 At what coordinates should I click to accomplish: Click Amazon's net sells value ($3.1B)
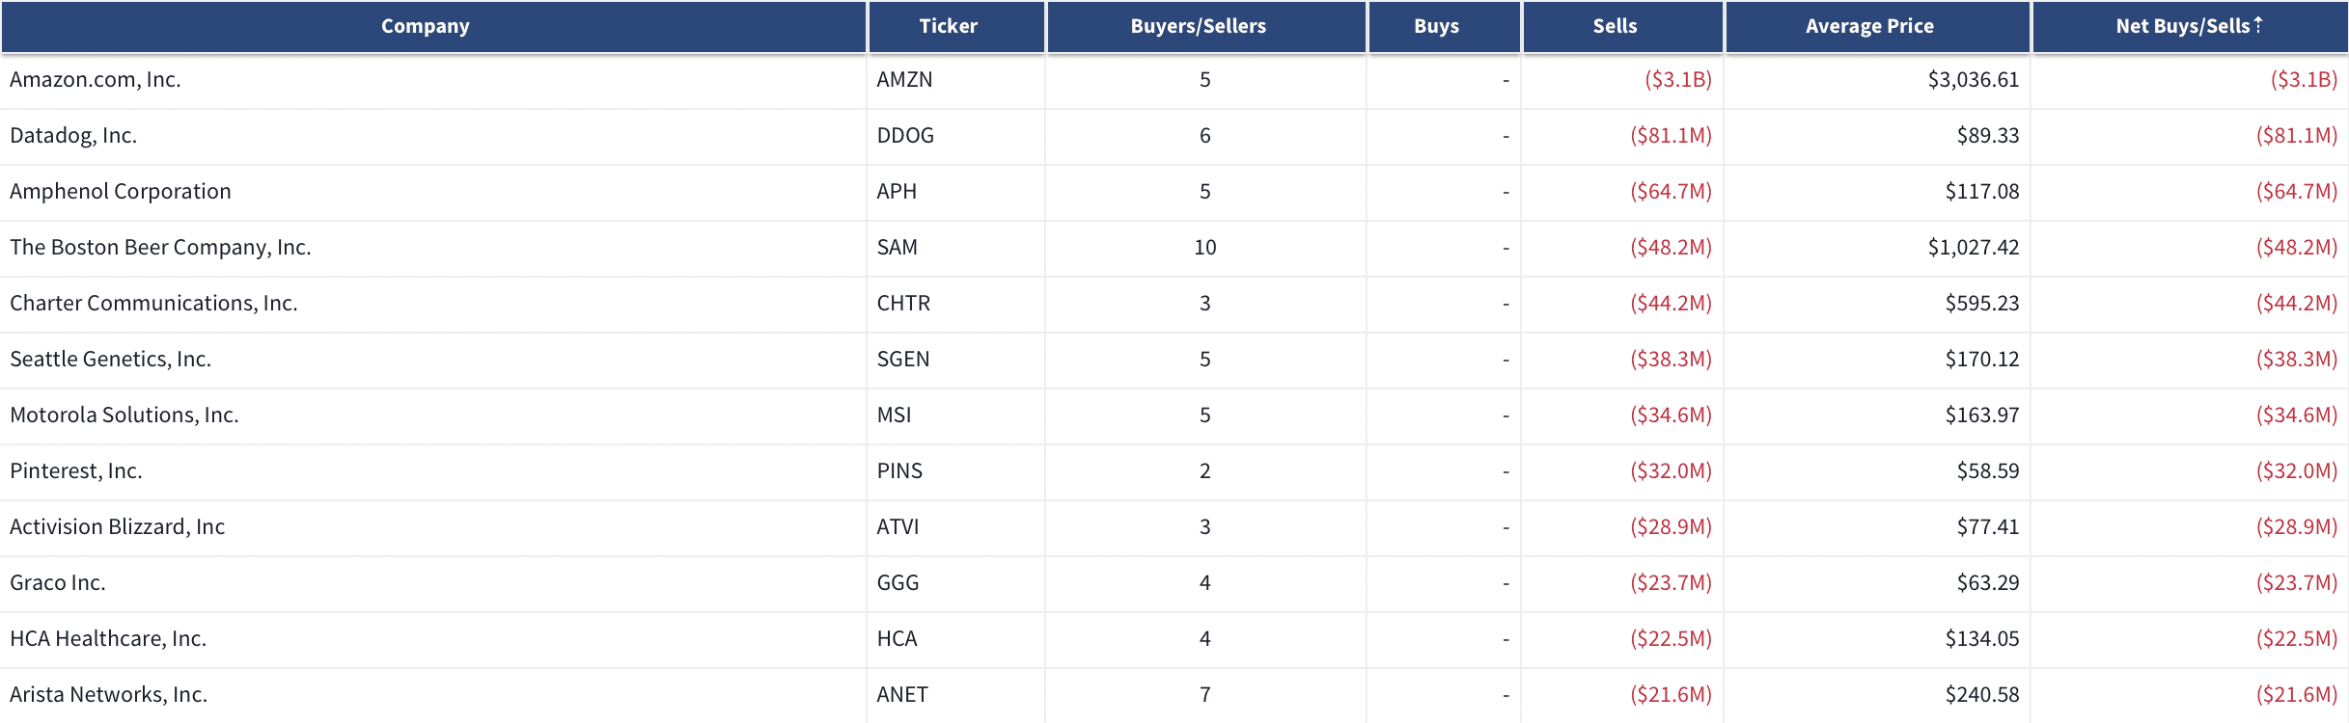click(x=2305, y=80)
